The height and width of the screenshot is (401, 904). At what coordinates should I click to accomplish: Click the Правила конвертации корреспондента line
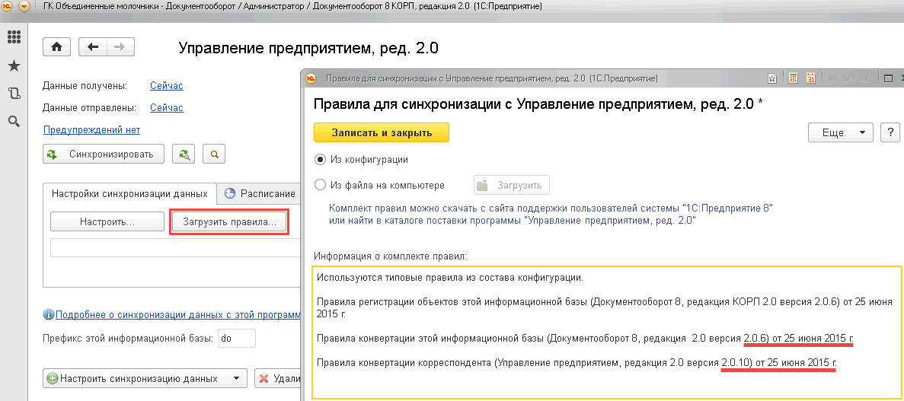tap(577, 362)
